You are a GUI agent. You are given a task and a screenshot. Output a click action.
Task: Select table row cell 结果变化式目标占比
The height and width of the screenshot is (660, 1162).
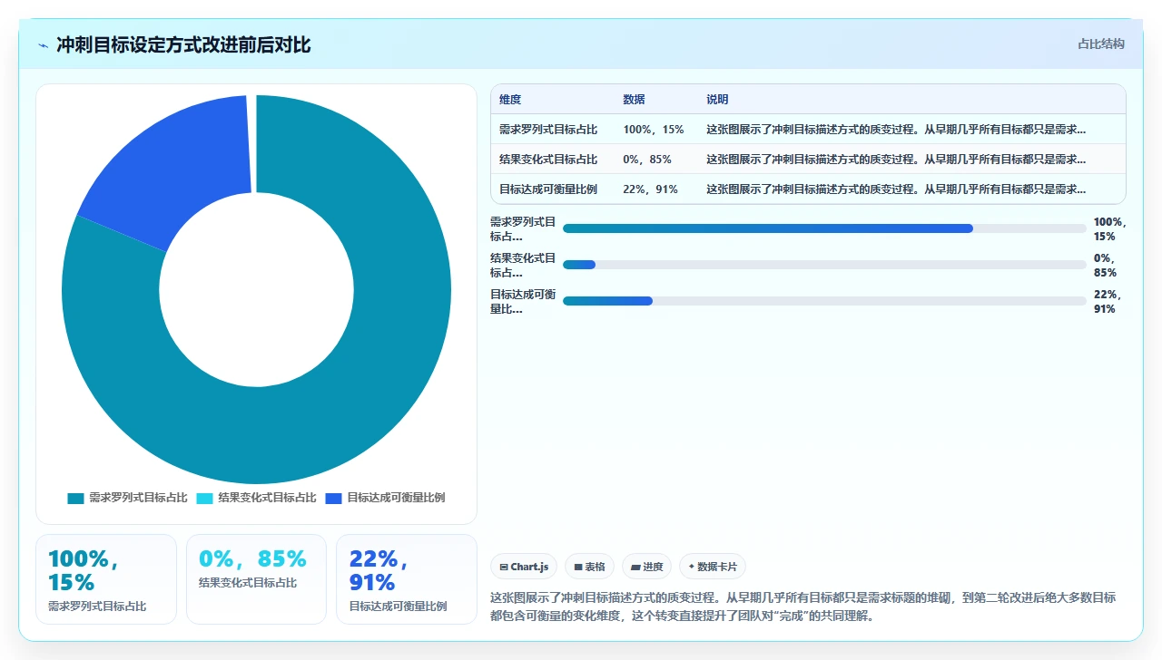tap(548, 160)
